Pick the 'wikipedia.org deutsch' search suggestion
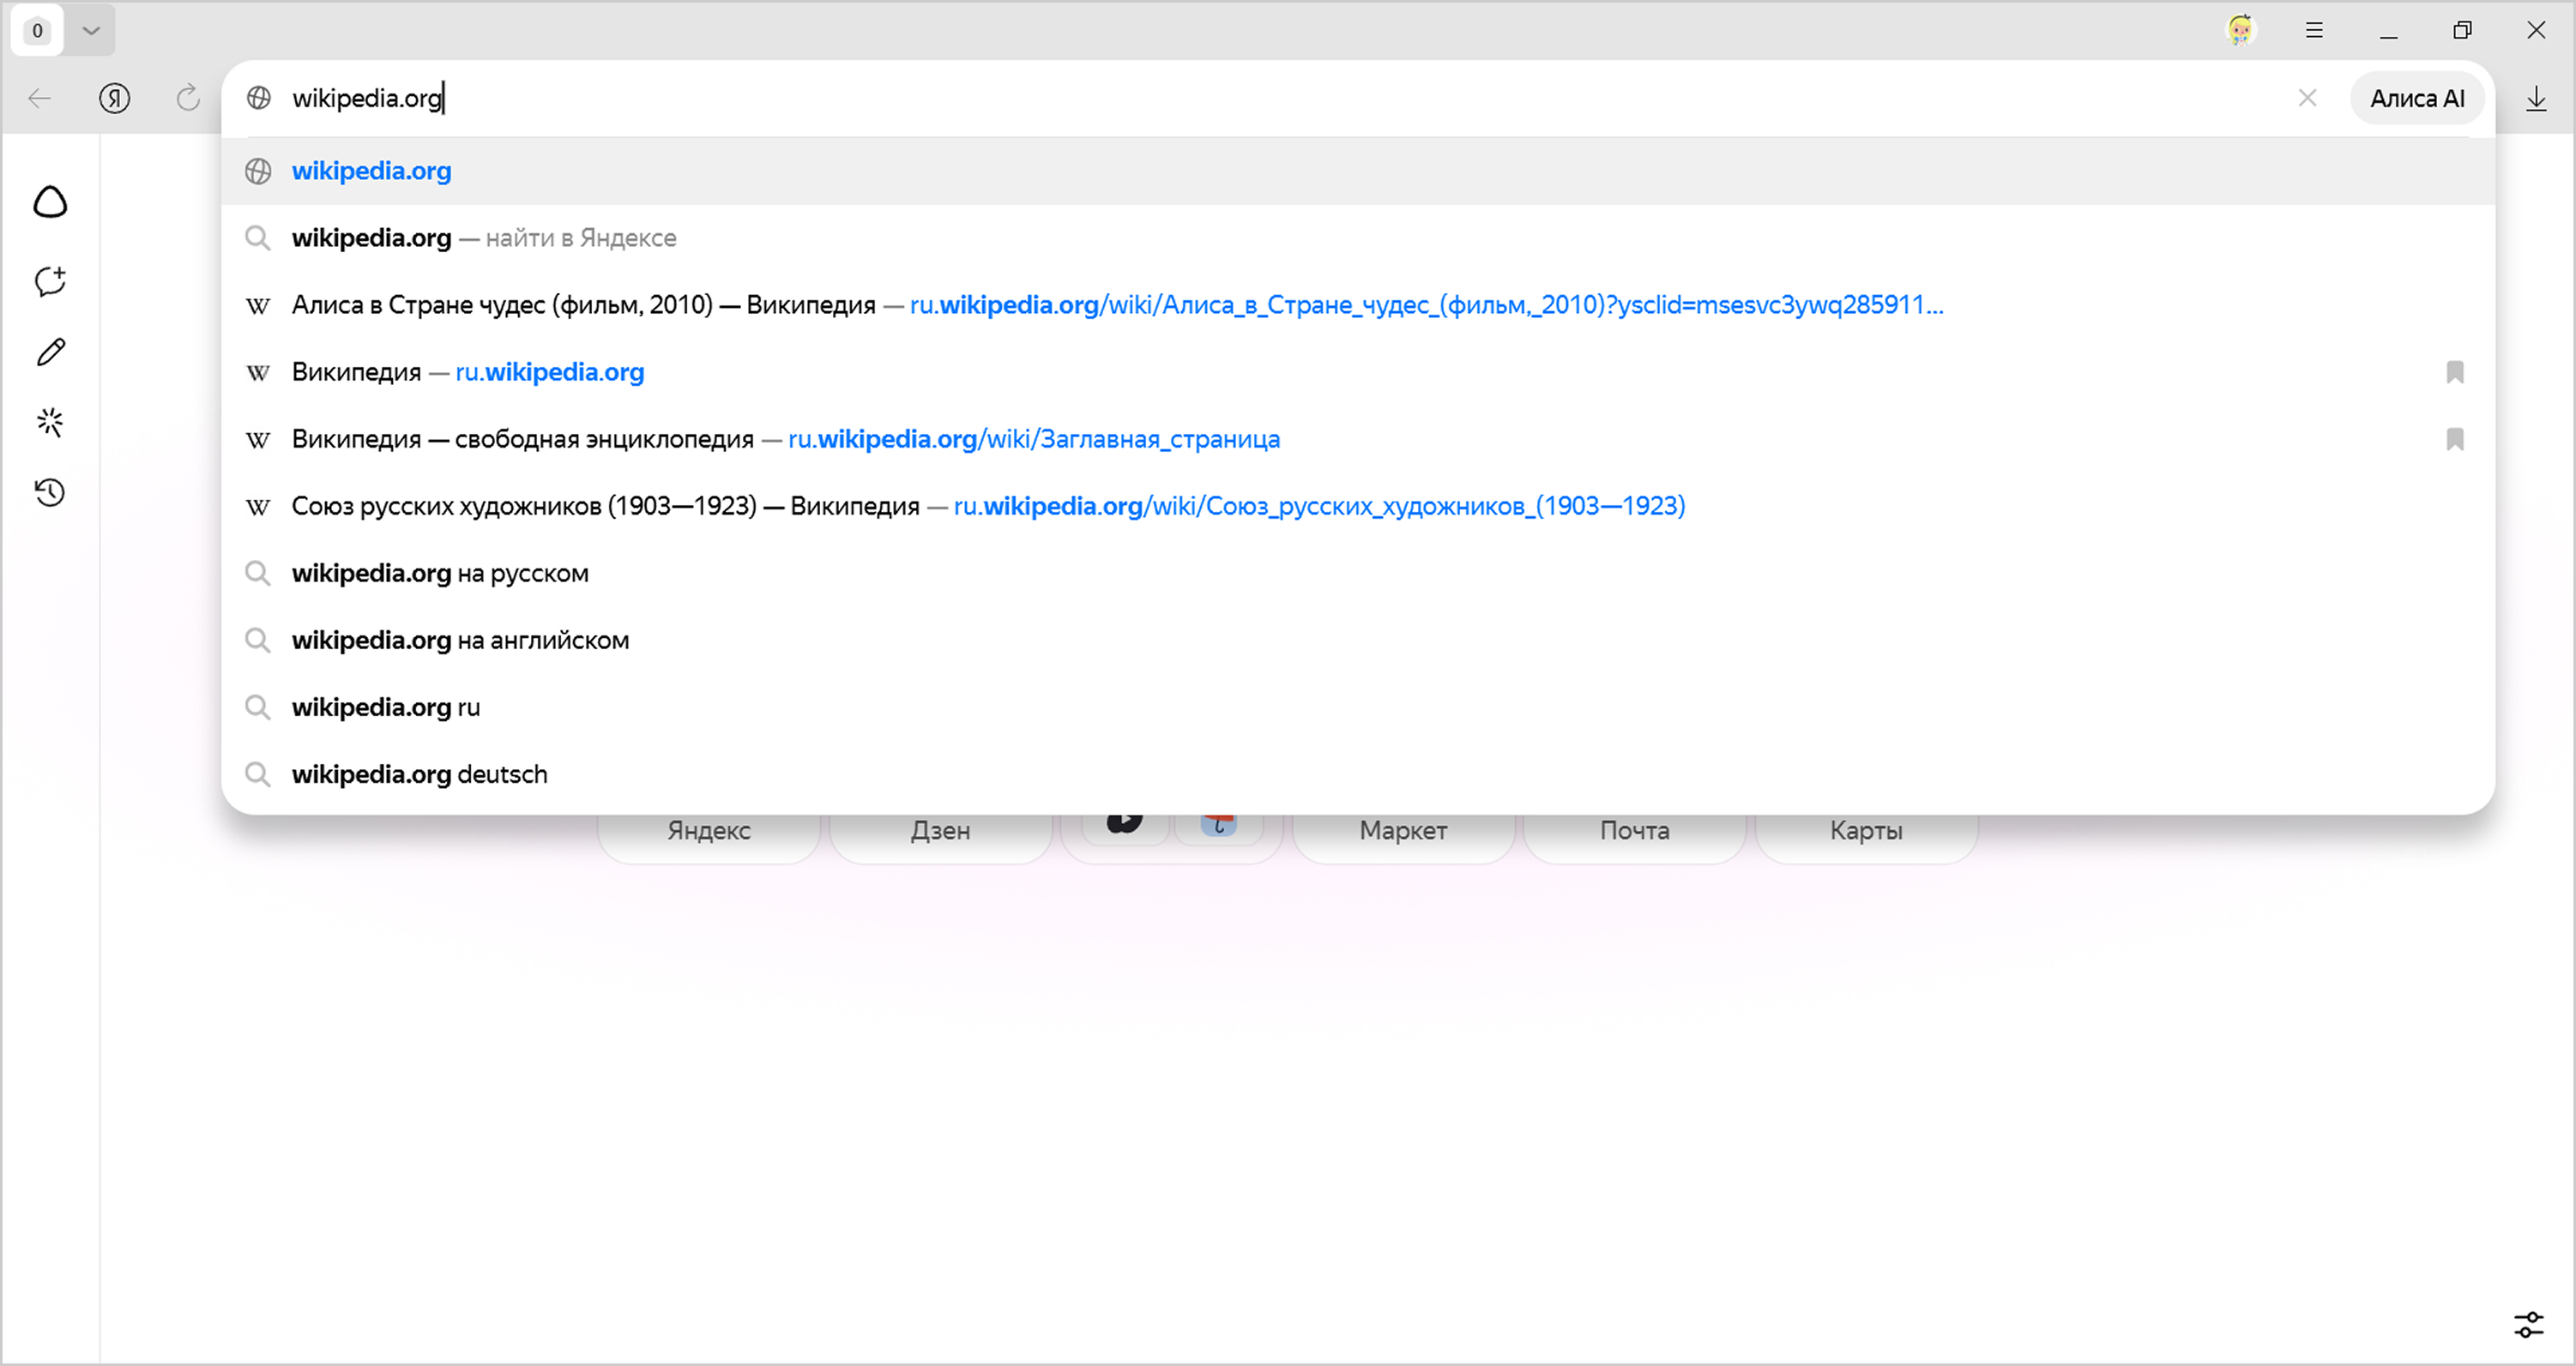Screen dimensions: 2576x1366 click(x=1358, y=774)
